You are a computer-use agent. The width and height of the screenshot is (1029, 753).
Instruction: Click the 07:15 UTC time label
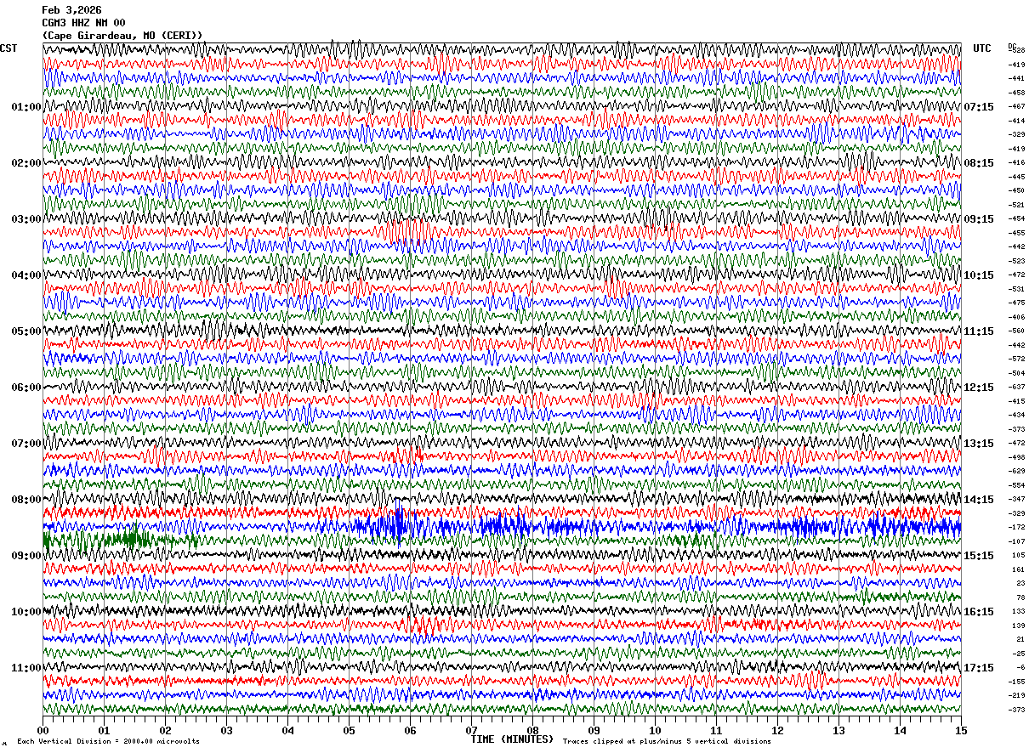[979, 107]
